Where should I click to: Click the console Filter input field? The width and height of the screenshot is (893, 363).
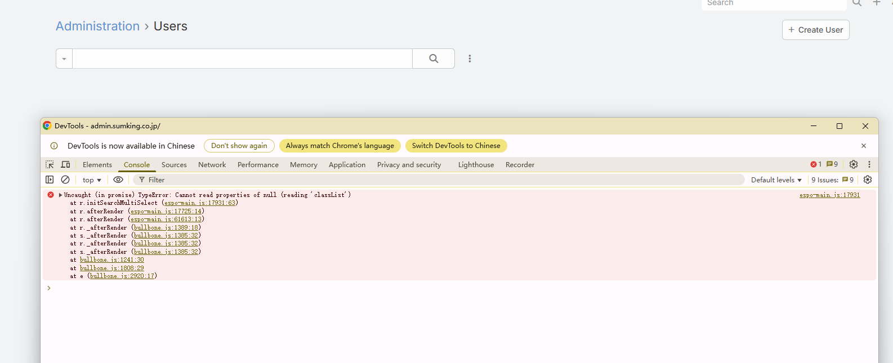(439, 180)
